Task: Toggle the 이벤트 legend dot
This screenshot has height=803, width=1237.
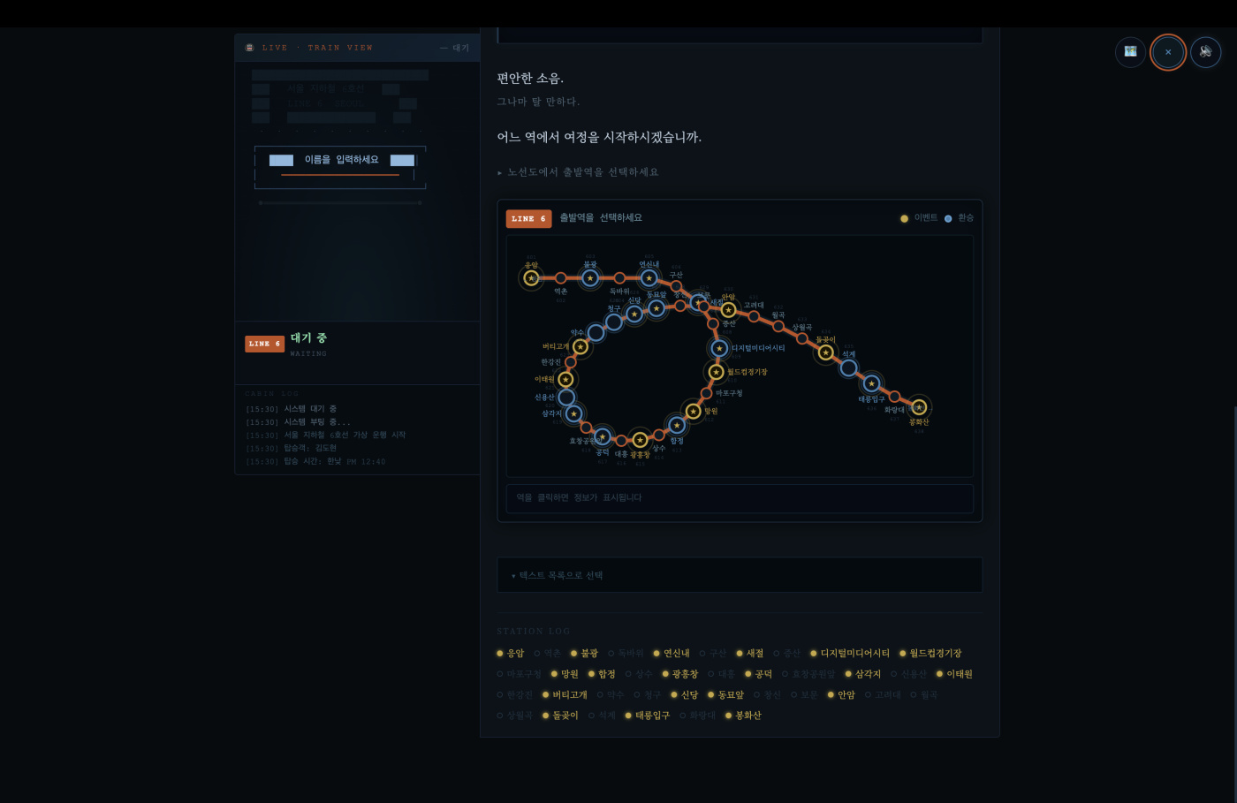Action: [x=904, y=218]
